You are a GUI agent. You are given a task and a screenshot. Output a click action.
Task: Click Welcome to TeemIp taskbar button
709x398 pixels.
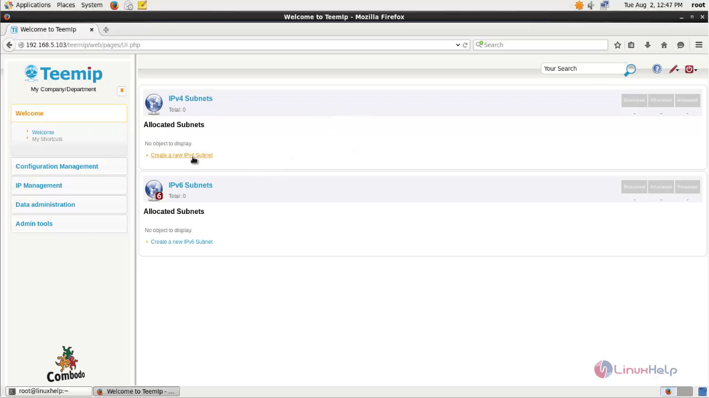point(137,391)
